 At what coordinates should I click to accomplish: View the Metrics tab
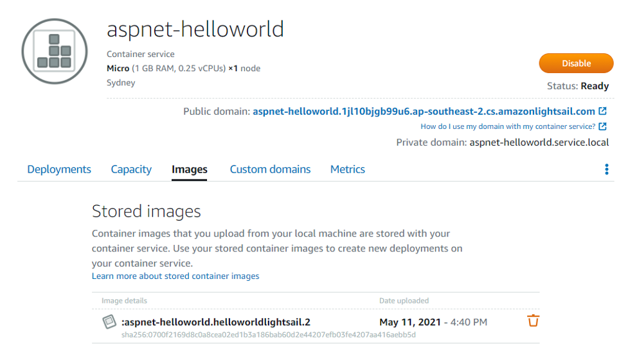[x=347, y=169]
